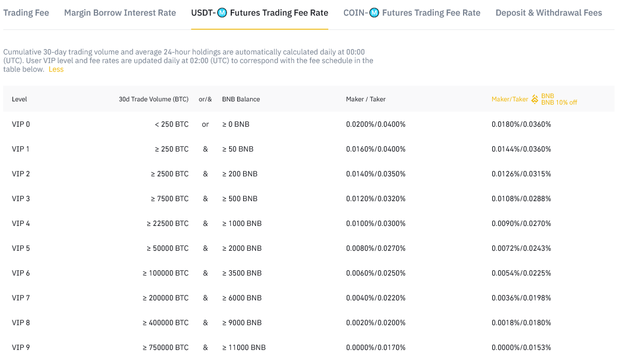Image resolution: width=621 pixels, height=364 pixels.
Task: Click the yellow BNB diamond logo in header
Action: (x=534, y=99)
